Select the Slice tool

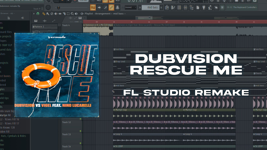point(64,14)
